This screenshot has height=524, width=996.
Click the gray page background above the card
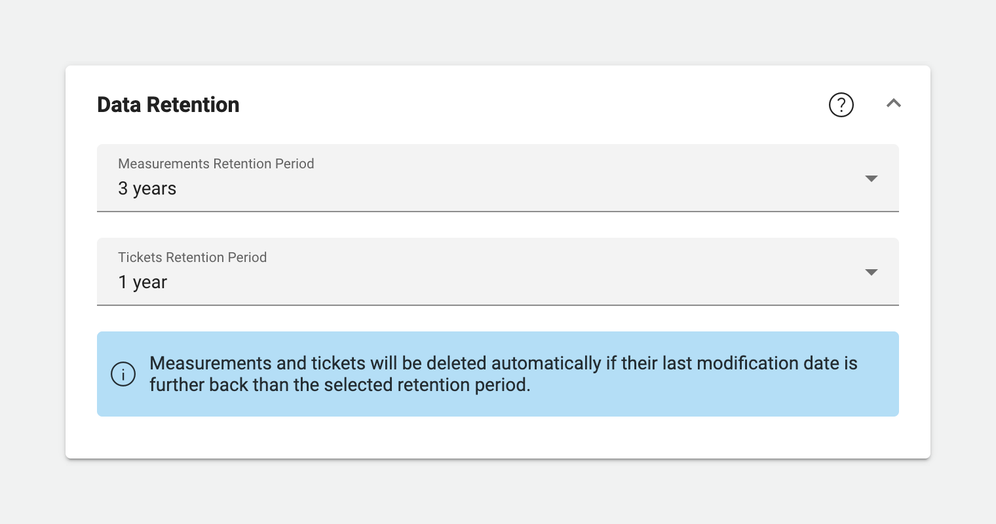tap(498, 33)
